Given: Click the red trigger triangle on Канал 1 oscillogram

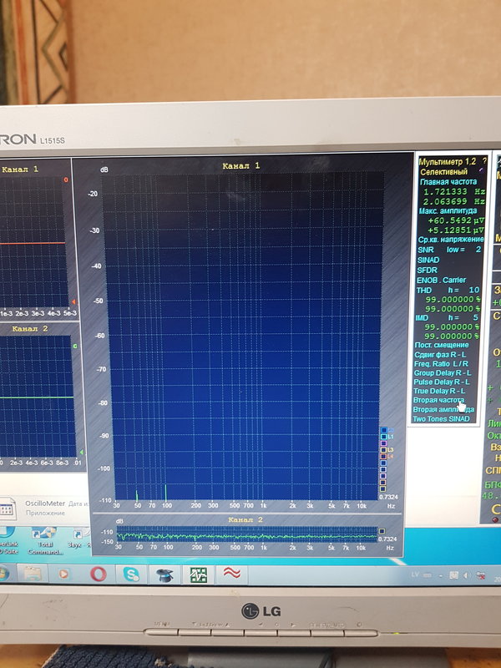Looking at the screenshot, I should coord(73,301).
